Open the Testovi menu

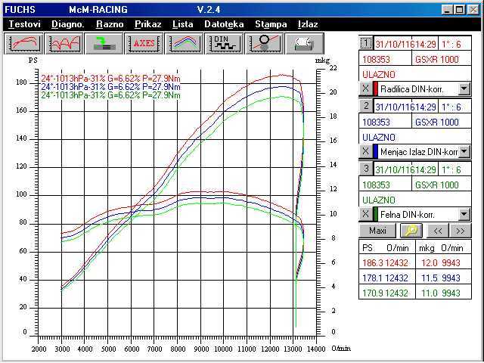[x=24, y=24]
